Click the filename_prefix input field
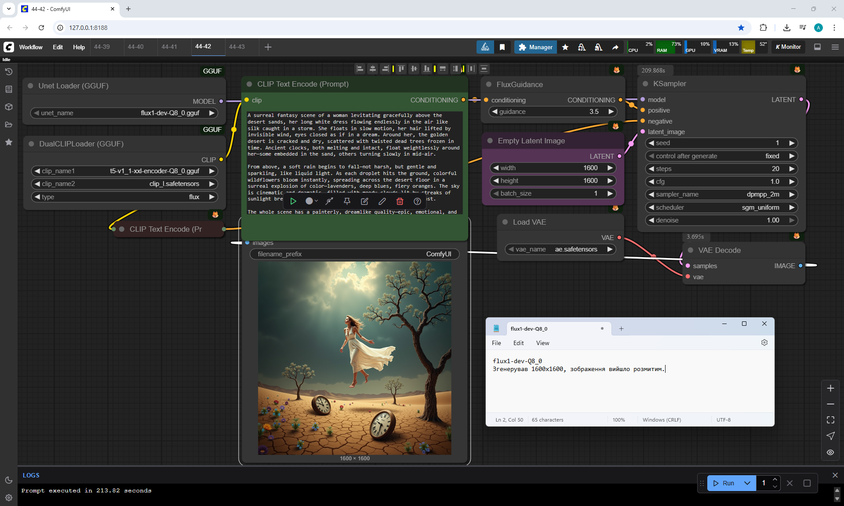 pyautogui.click(x=354, y=254)
